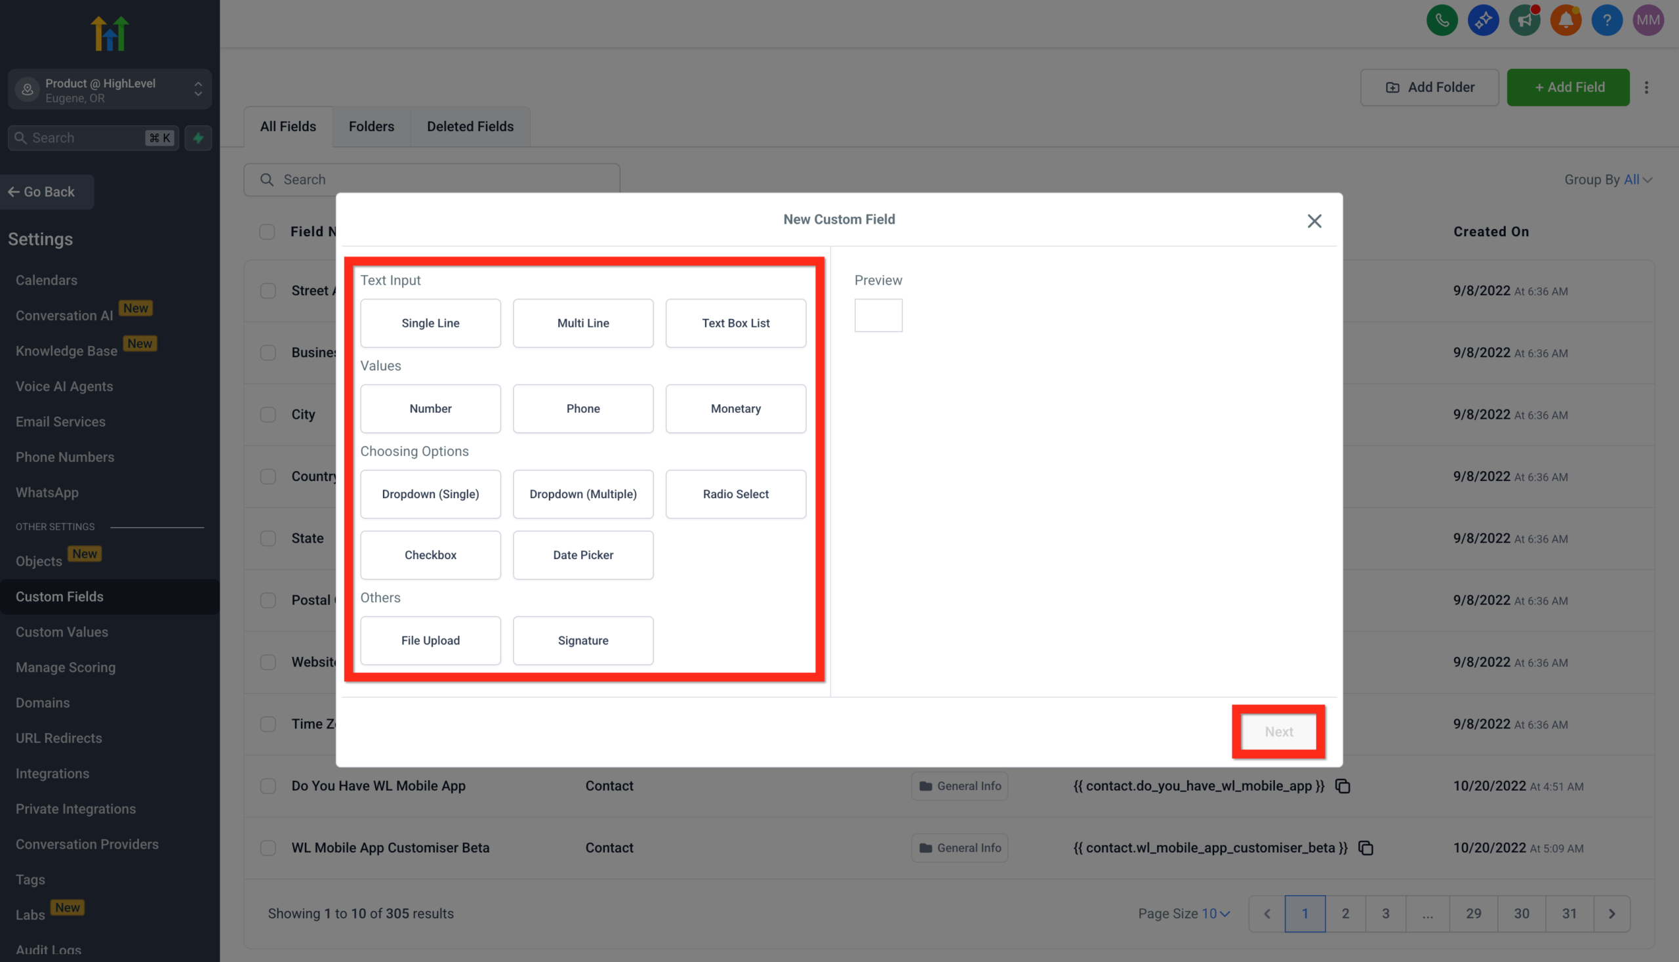The width and height of the screenshot is (1679, 962).
Task: View notifications by clicking the bell icon
Action: (x=1566, y=20)
